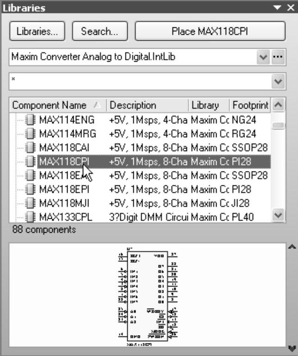Open the library selection dropdown arrow
The image size is (298, 356).
click(x=263, y=57)
